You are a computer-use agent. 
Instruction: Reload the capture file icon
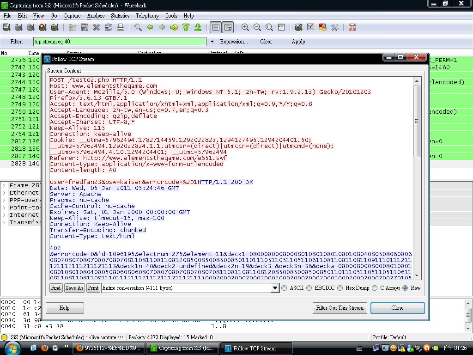pos(109,27)
